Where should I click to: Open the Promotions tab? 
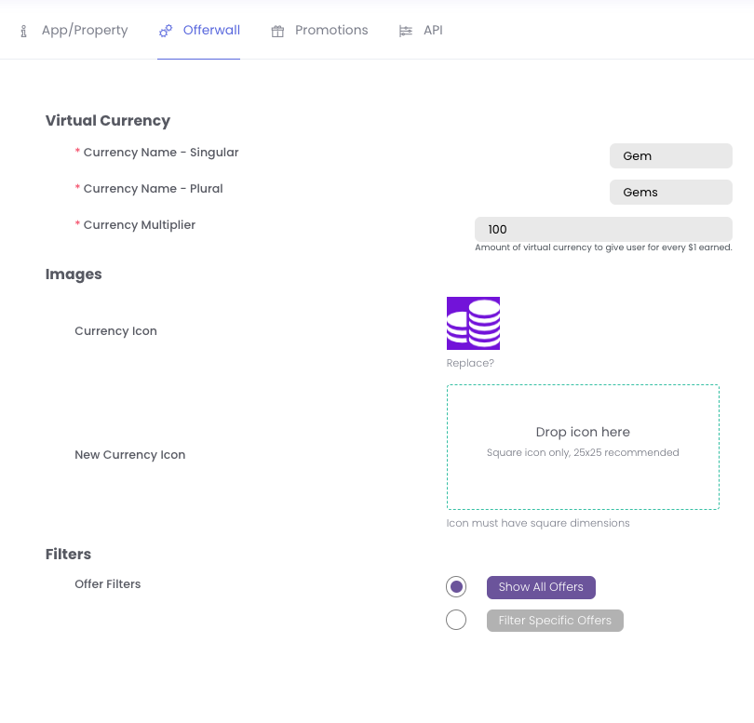(319, 31)
